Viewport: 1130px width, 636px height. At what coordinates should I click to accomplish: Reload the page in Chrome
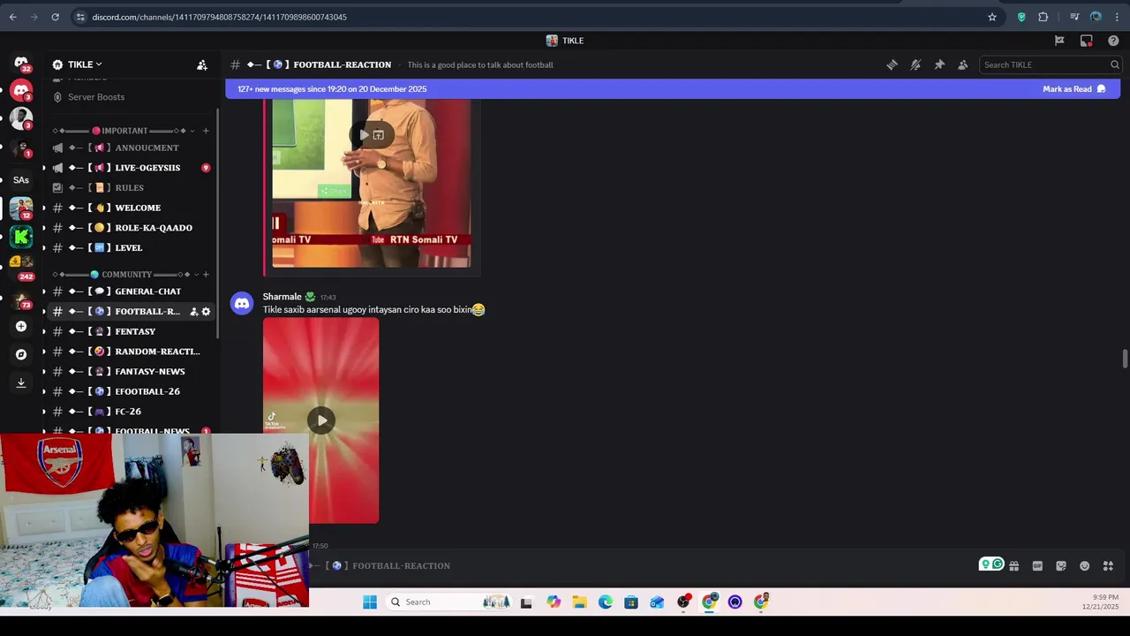tap(55, 17)
